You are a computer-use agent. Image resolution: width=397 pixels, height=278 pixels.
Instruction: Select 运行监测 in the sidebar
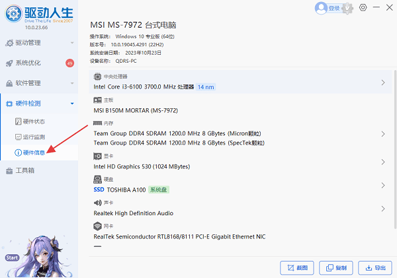click(x=33, y=137)
